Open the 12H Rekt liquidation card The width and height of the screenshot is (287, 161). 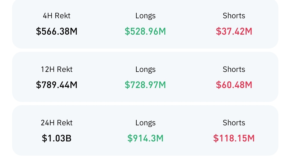point(101,77)
